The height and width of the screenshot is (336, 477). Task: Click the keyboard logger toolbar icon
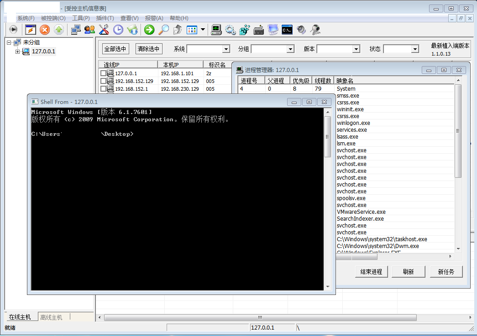pyautogui.click(x=259, y=30)
